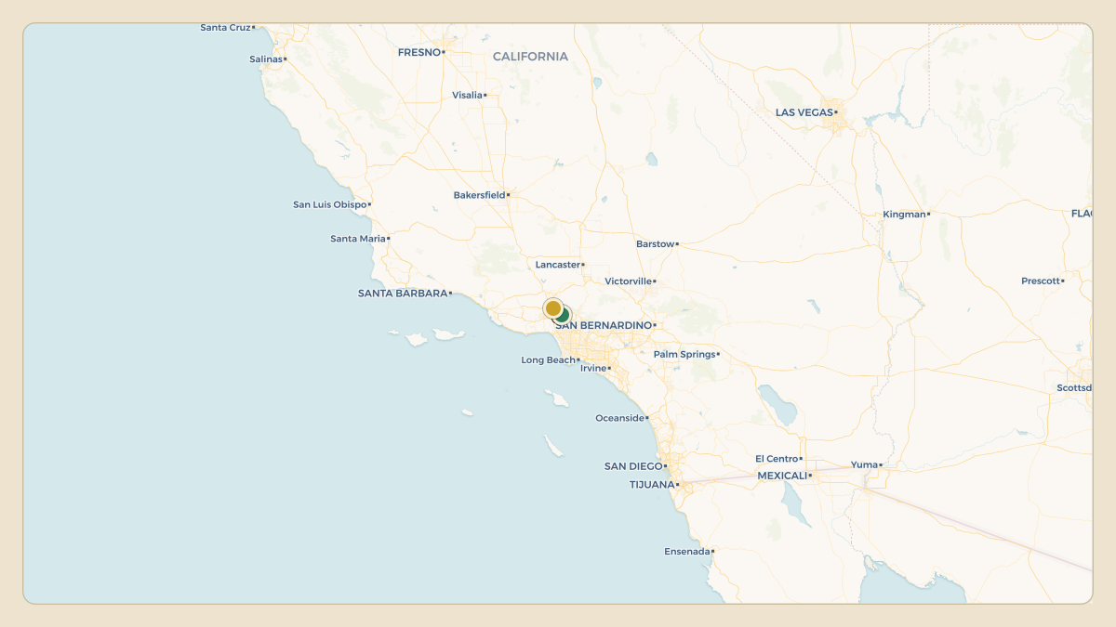
Task: Click the San Luis Obispo label
Action: (x=329, y=204)
